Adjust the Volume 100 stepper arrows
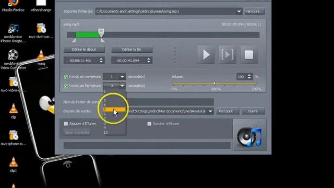The image size is (334, 188). (x=249, y=77)
